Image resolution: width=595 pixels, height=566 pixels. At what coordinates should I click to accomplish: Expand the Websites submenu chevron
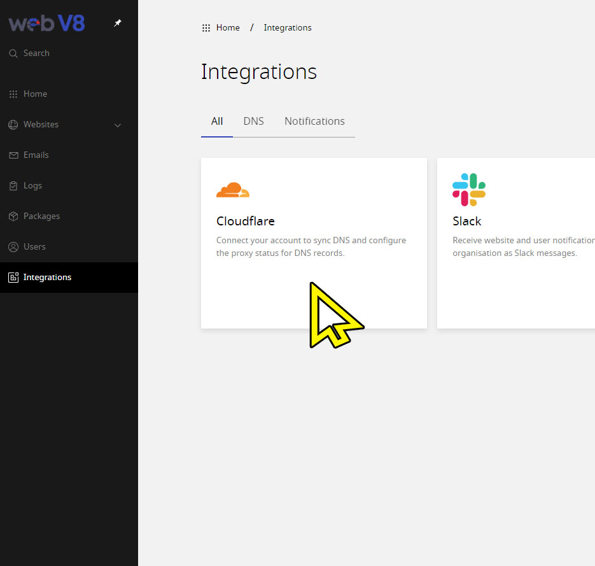[118, 125]
